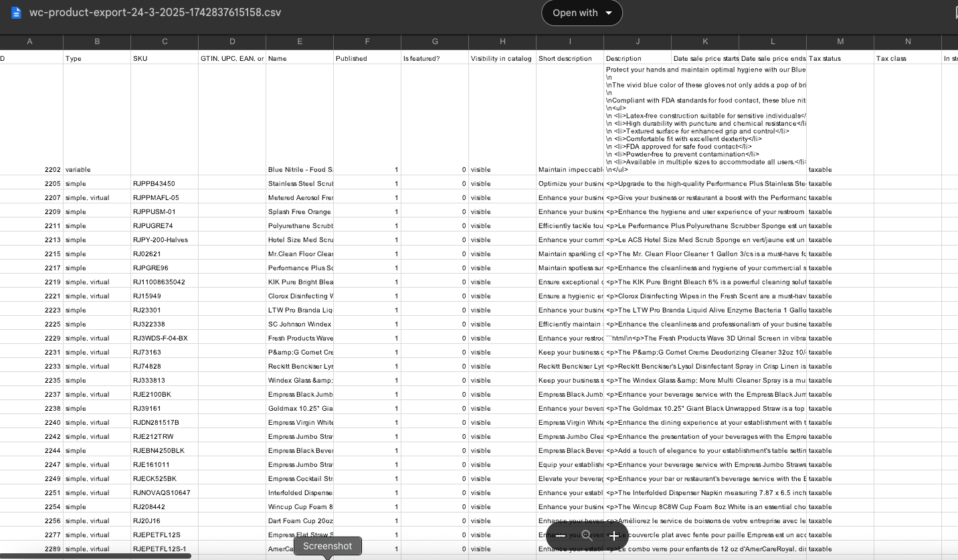
Task: Click SKU cell RJPPUSM-01
Action: coord(165,211)
